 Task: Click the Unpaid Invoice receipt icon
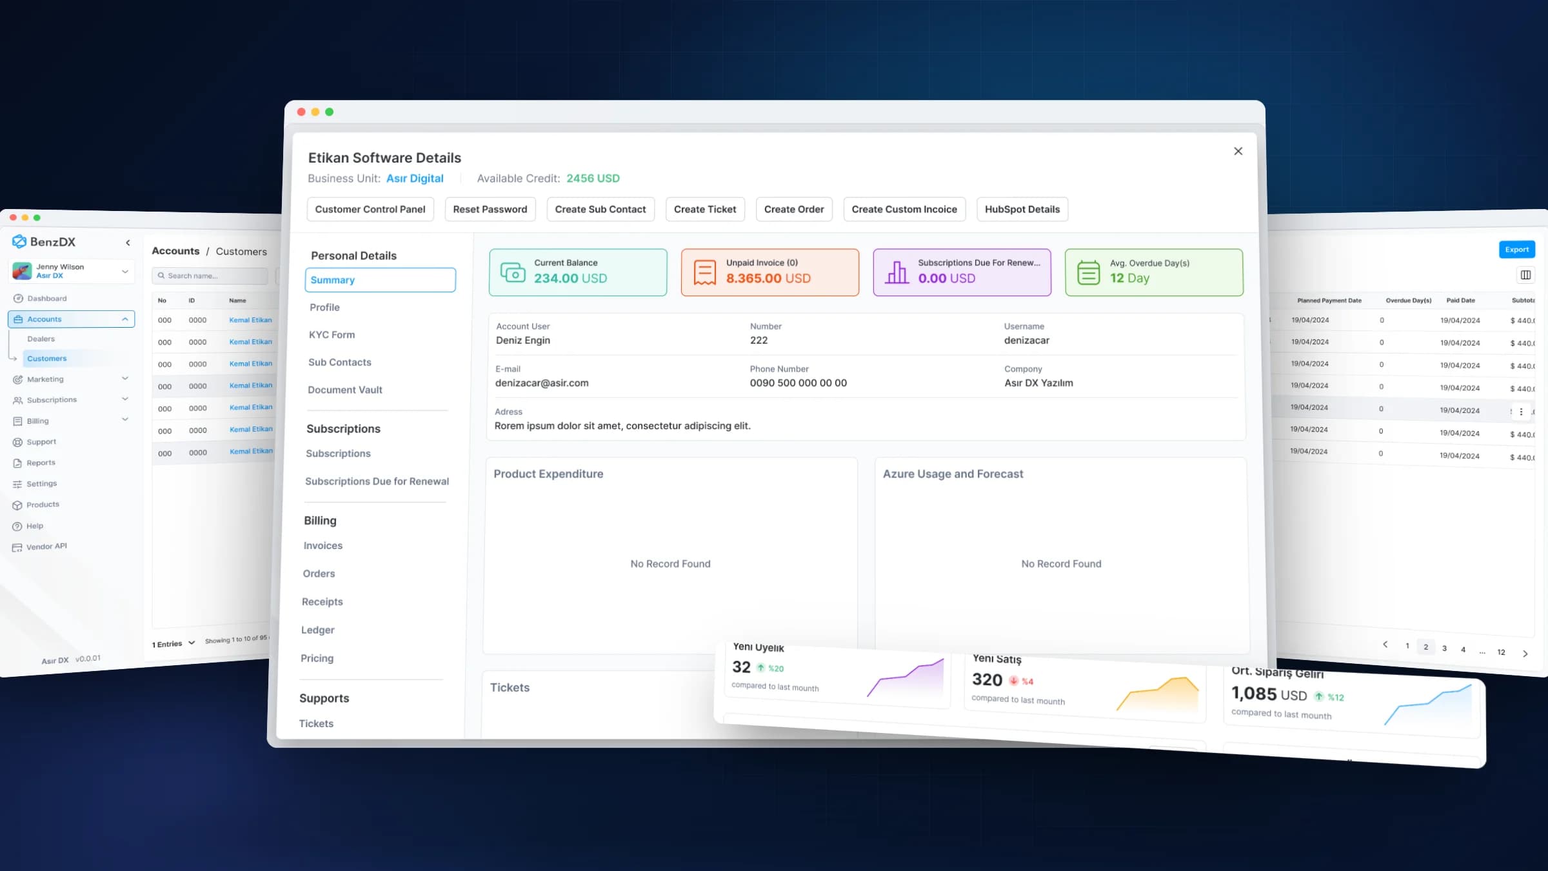coord(704,272)
